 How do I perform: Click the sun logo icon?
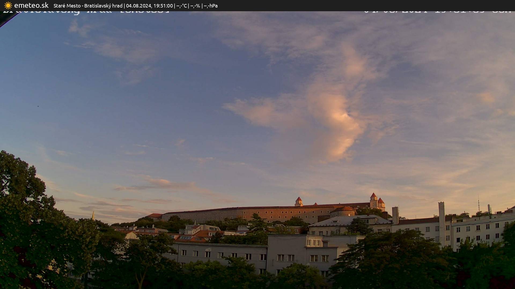(x=8, y=5)
